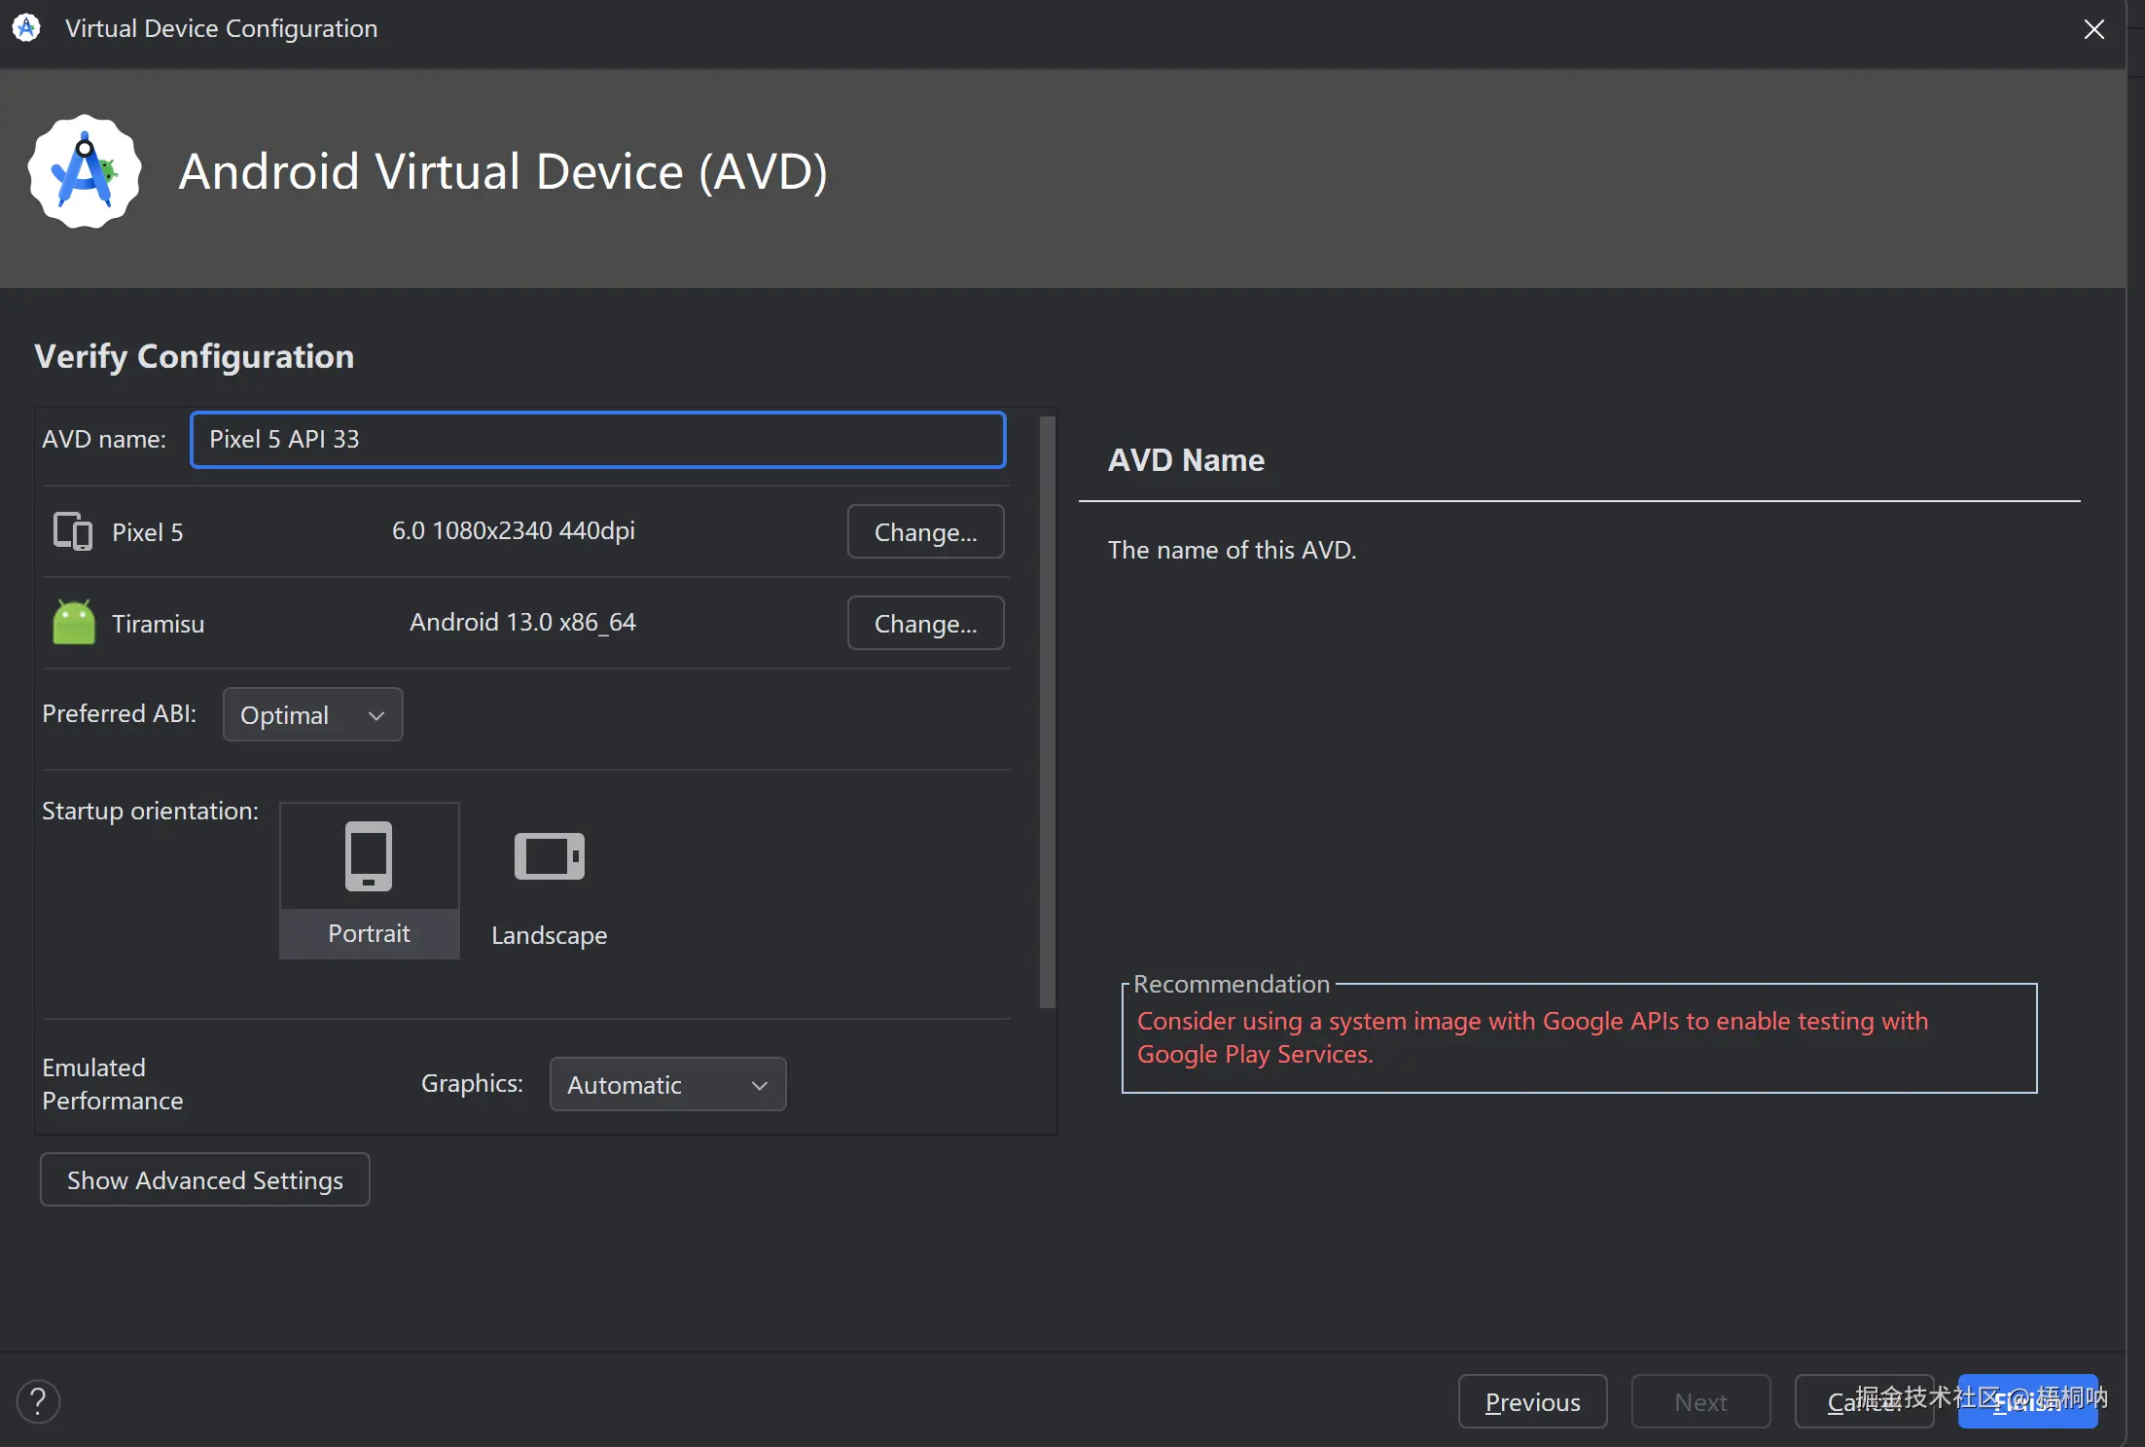This screenshot has height=1447, width=2145.
Task: Click the Android Studio logo in the title bar
Action: [26, 28]
